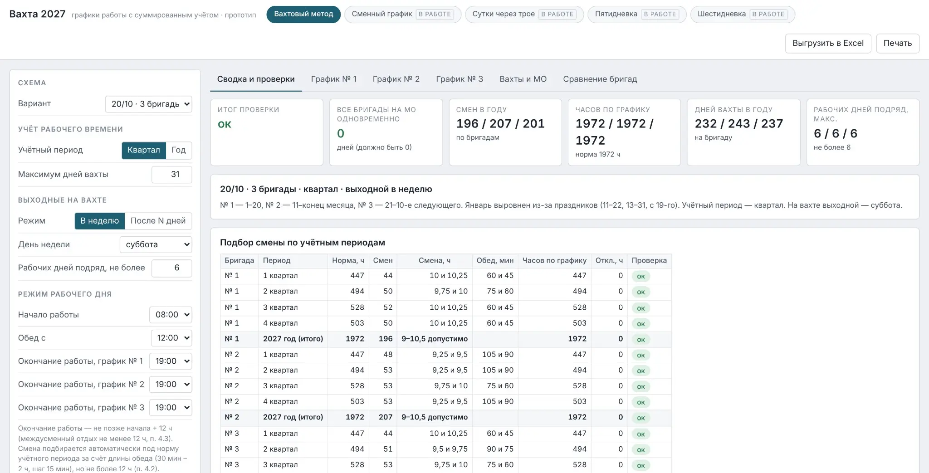Select the Вахтовый метод schedule type
The width and height of the screenshot is (929, 473).
(x=303, y=14)
